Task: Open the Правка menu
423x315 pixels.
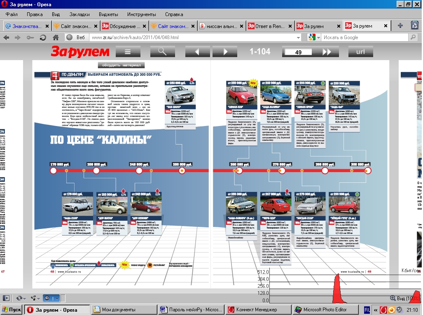Action: pyautogui.click(x=35, y=14)
